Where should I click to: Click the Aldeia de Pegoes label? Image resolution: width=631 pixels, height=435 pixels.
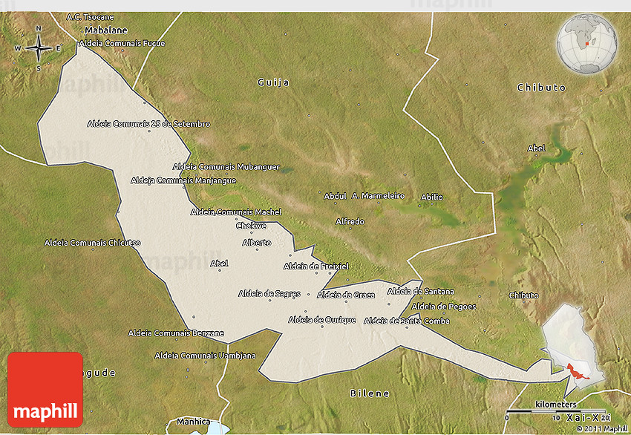point(443,307)
